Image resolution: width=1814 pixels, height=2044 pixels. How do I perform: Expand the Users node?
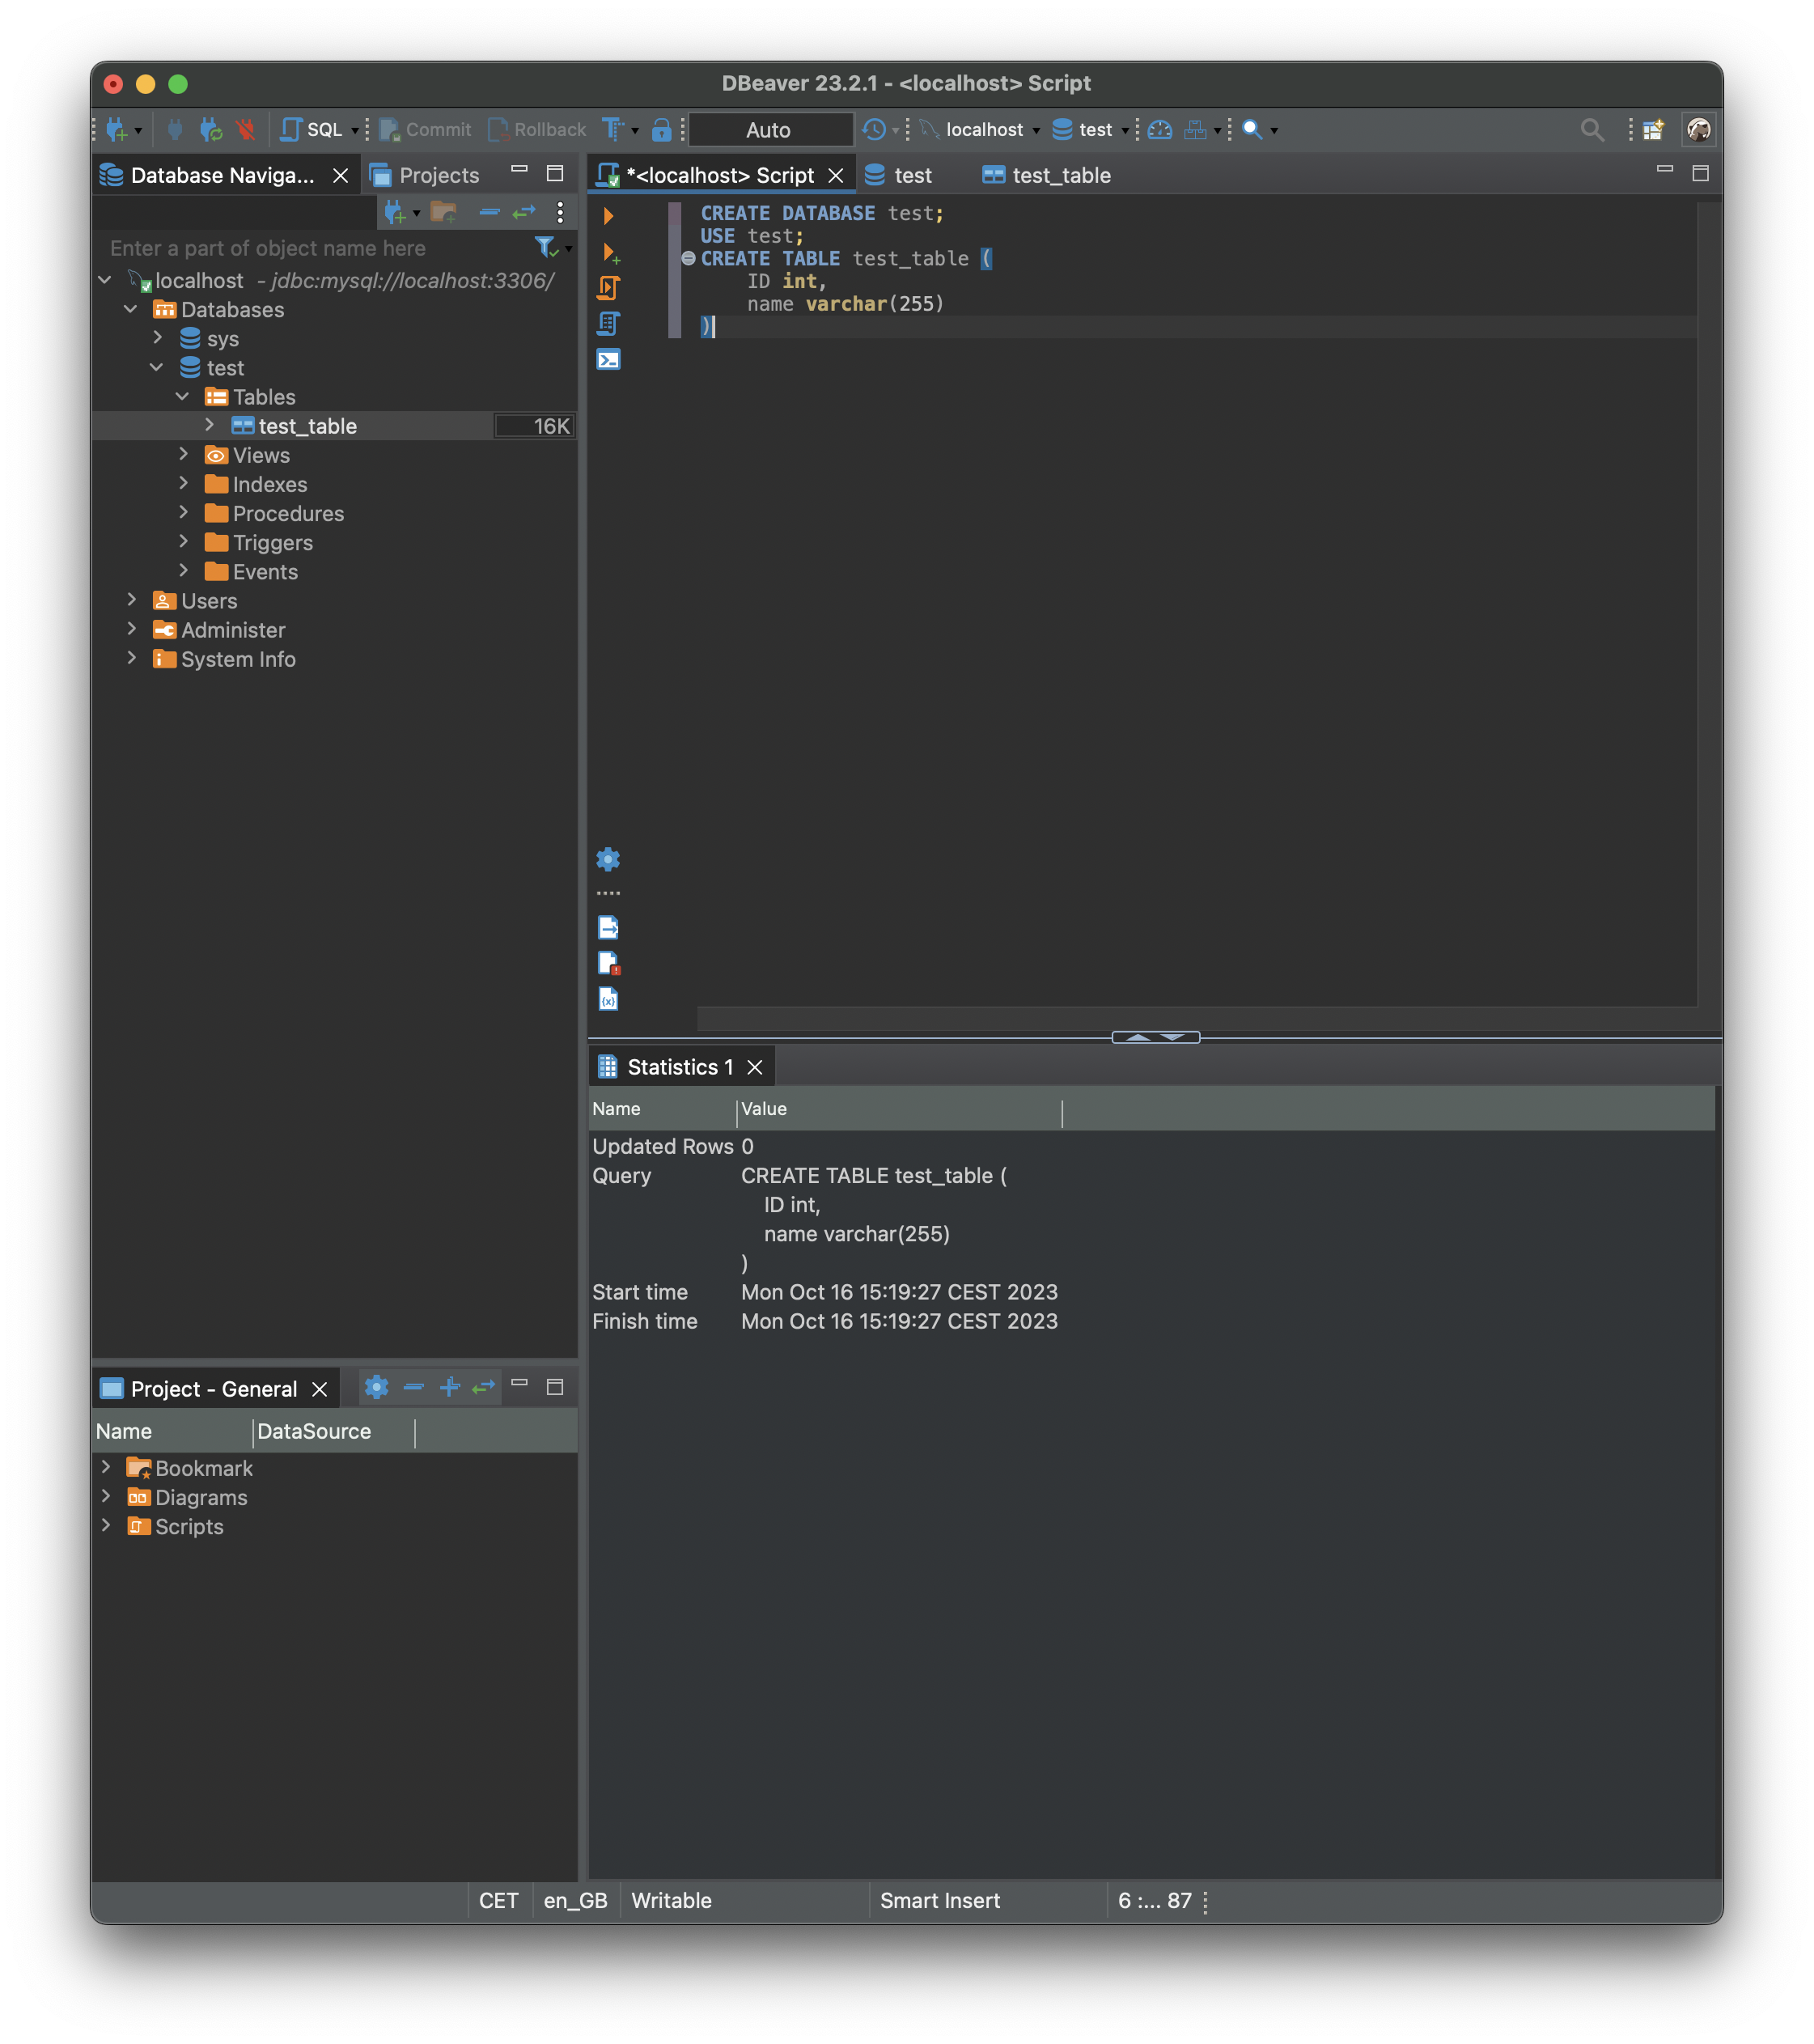tap(131, 599)
